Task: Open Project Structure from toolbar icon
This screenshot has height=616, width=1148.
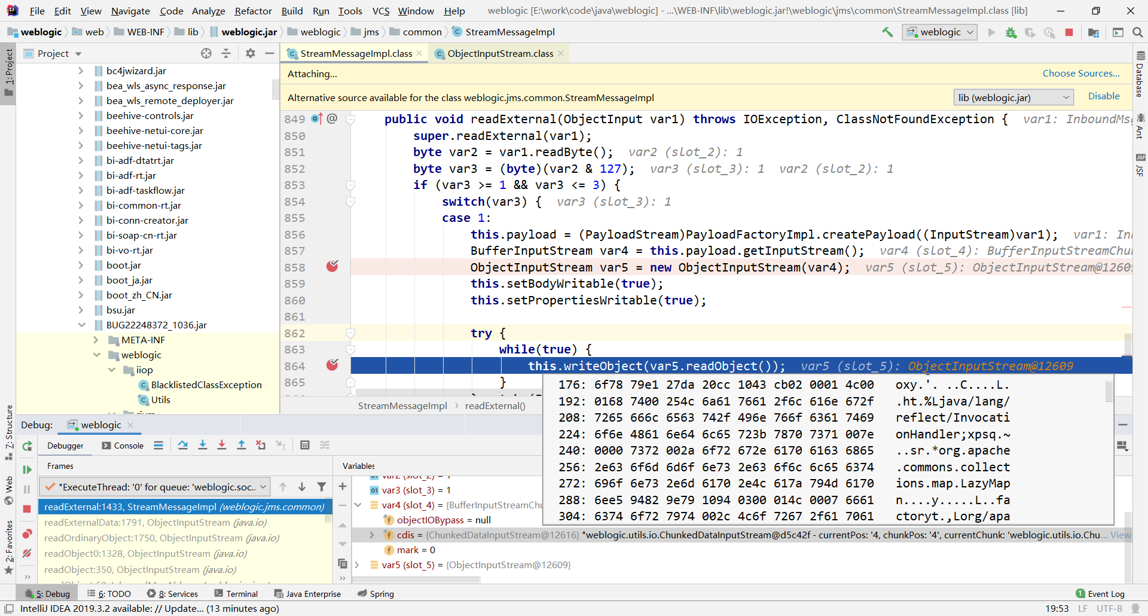Action: 1094,32
